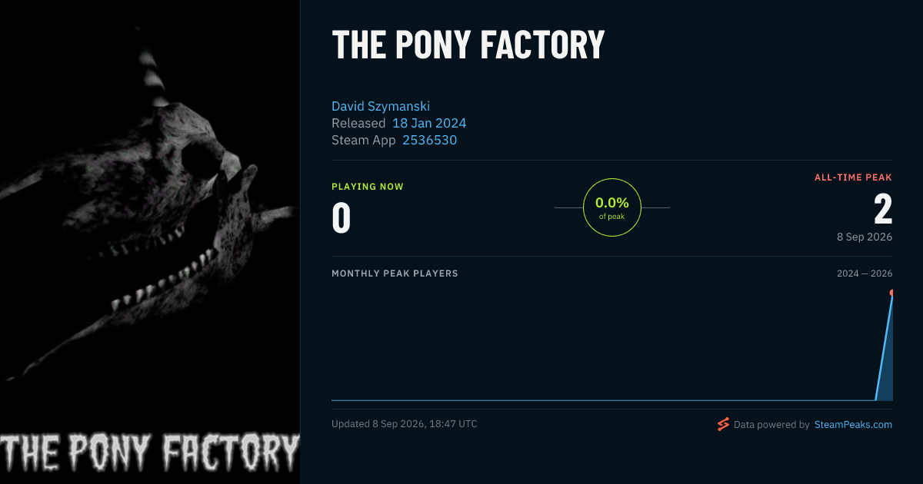The height and width of the screenshot is (484, 923).
Task: Click the ALL-TIME PEAK label
Action: pyautogui.click(x=853, y=177)
